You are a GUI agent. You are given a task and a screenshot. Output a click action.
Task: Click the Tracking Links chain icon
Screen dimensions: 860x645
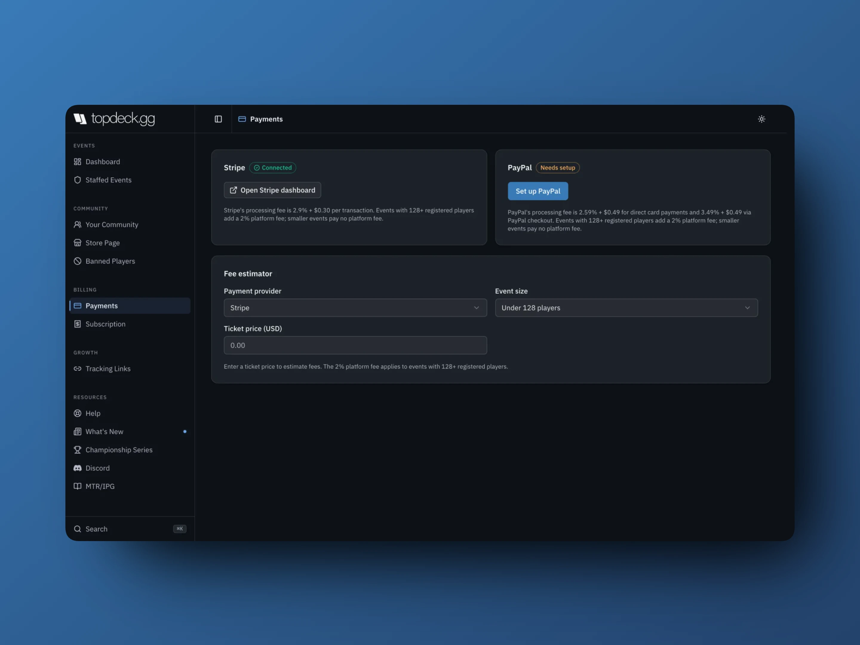(x=77, y=369)
